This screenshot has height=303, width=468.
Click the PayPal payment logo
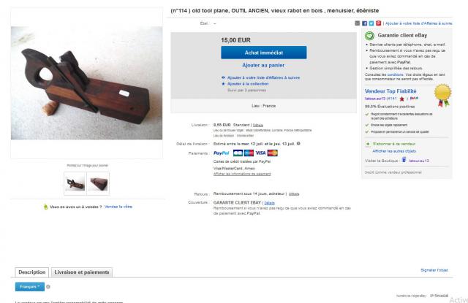(221, 153)
